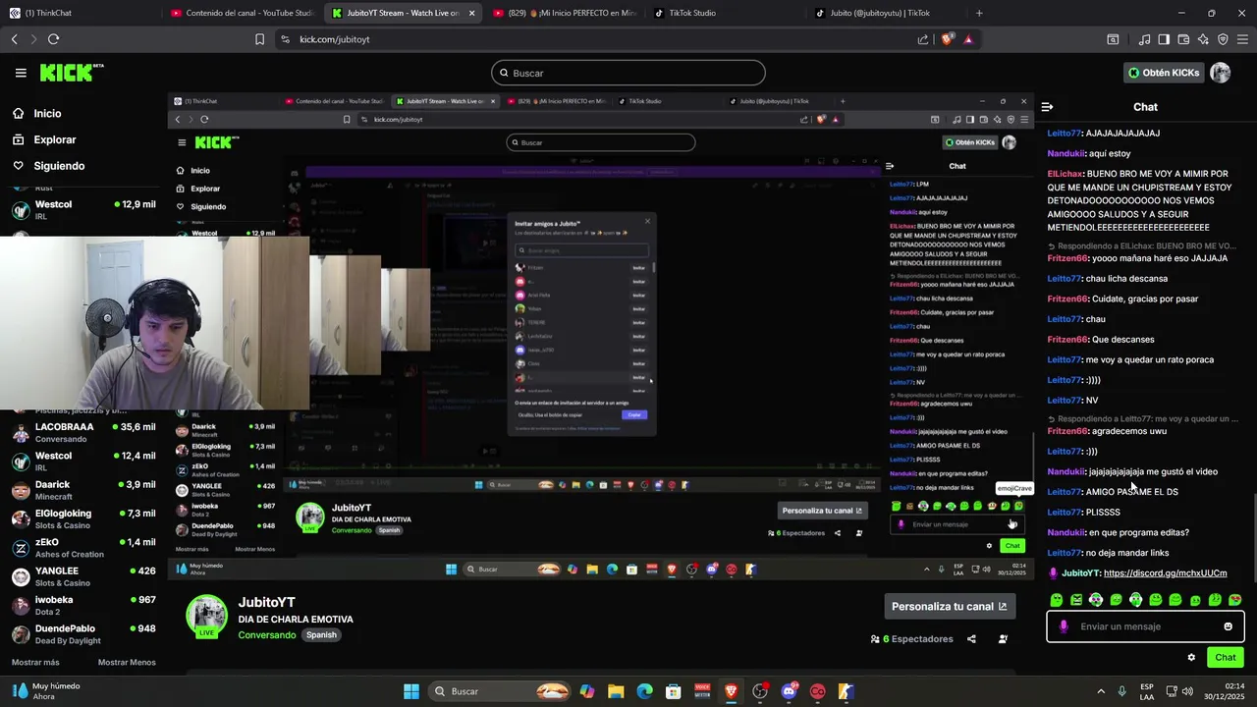
Task: Open zEkO channel in sidebar
Action: click(83, 547)
